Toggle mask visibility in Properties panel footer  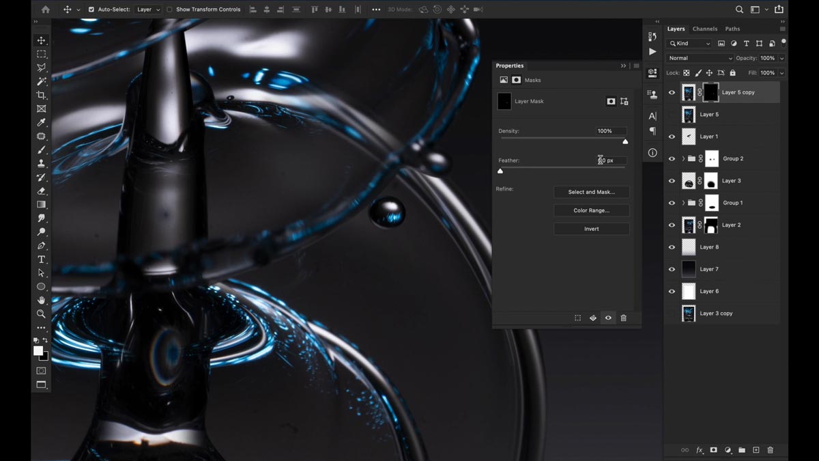(608, 318)
